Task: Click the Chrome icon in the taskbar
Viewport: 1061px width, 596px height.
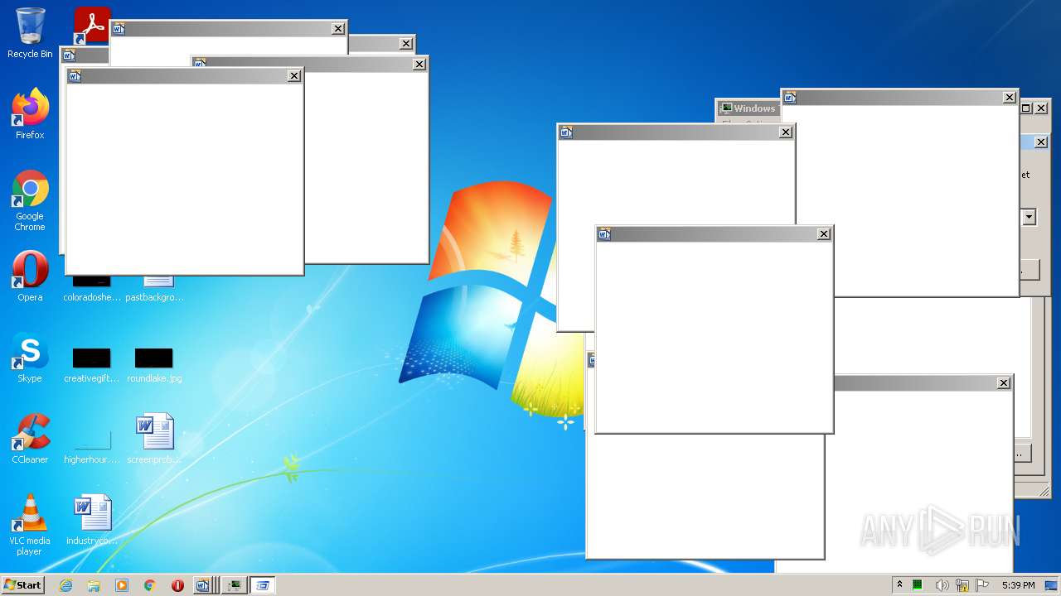Action: tap(150, 585)
